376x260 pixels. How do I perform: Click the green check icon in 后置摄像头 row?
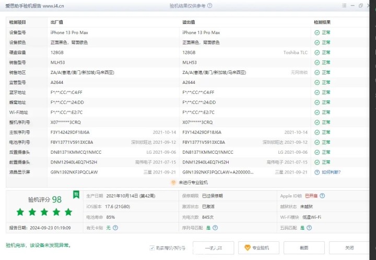pos(317,152)
